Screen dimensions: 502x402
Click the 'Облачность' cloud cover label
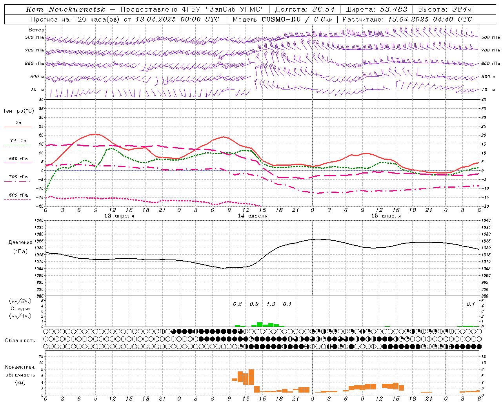click(x=20, y=340)
